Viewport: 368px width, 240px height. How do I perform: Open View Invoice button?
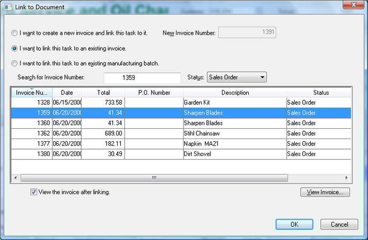pos(325,192)
